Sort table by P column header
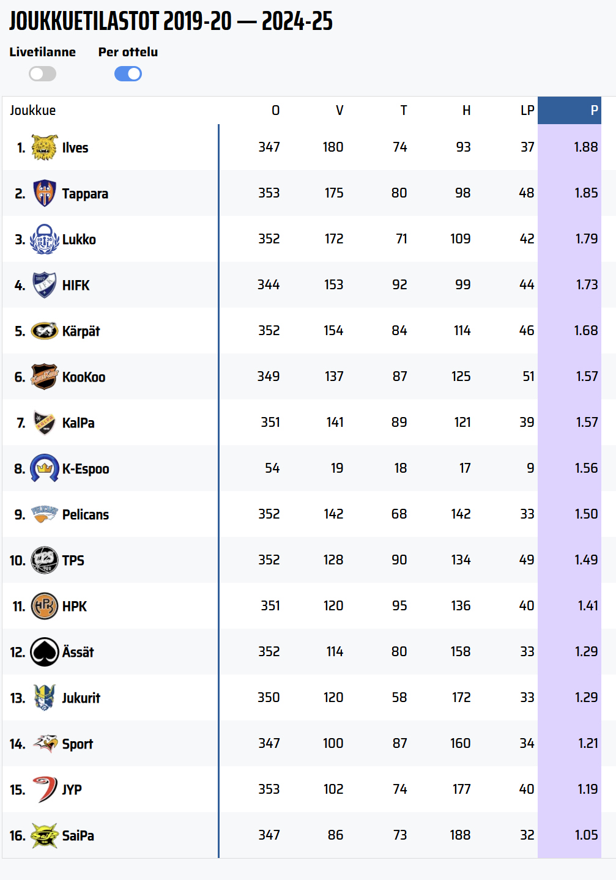 (x=593, y=111)
